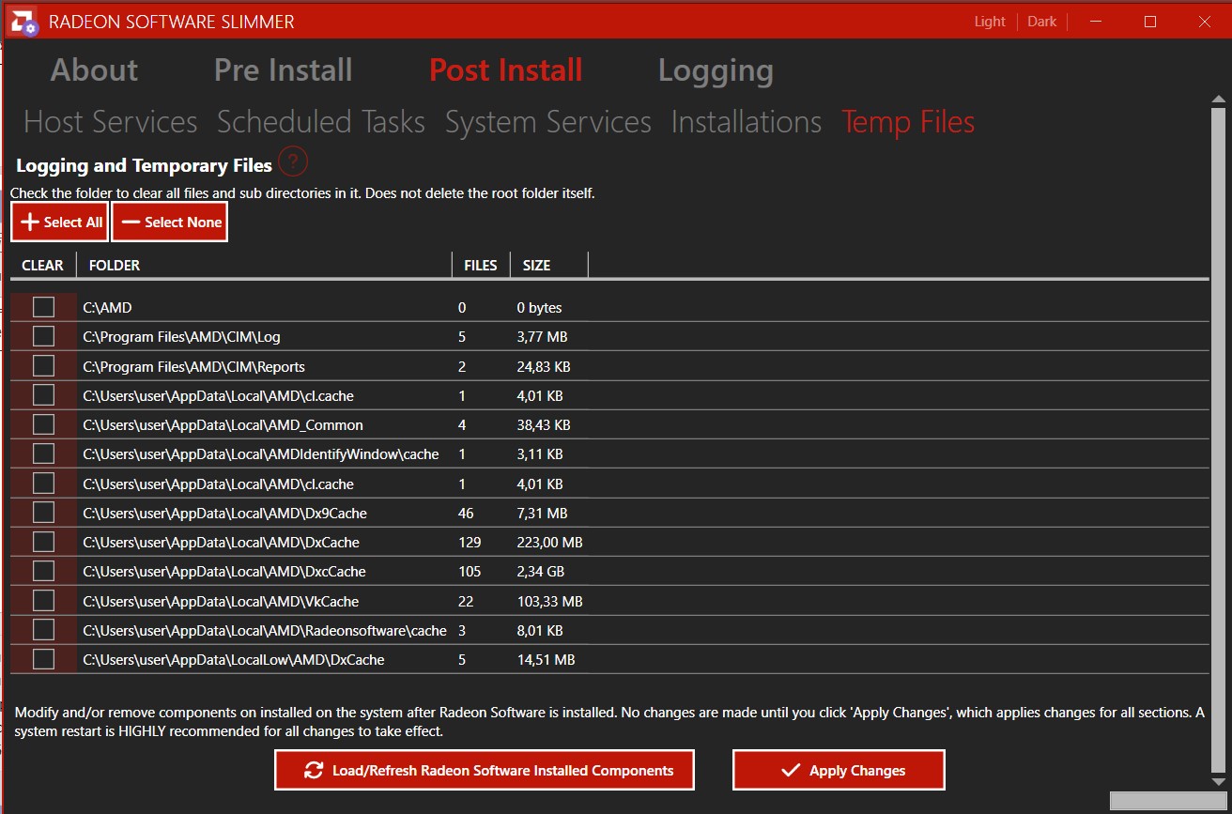The image size is (1232, 814).
Task: Open the Host Services sub-tab
Action: click(x=111, y=122)
